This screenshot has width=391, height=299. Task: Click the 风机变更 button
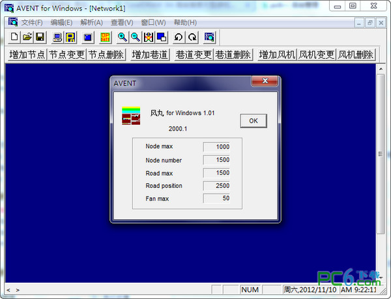click(316, 54)
